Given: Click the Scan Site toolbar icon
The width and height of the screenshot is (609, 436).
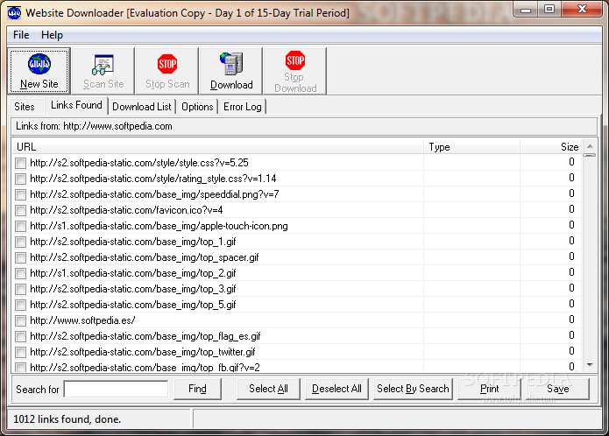Looking at the screenshot, I should coord(103,65).
